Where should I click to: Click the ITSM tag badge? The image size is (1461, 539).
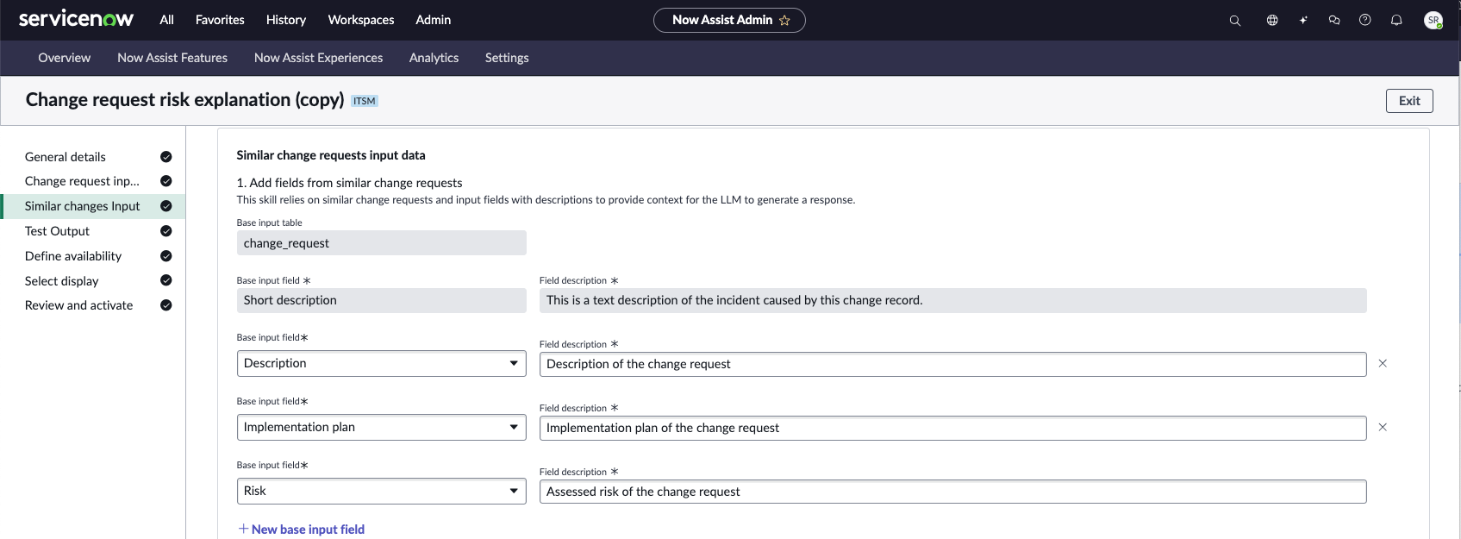click(365, 101)
